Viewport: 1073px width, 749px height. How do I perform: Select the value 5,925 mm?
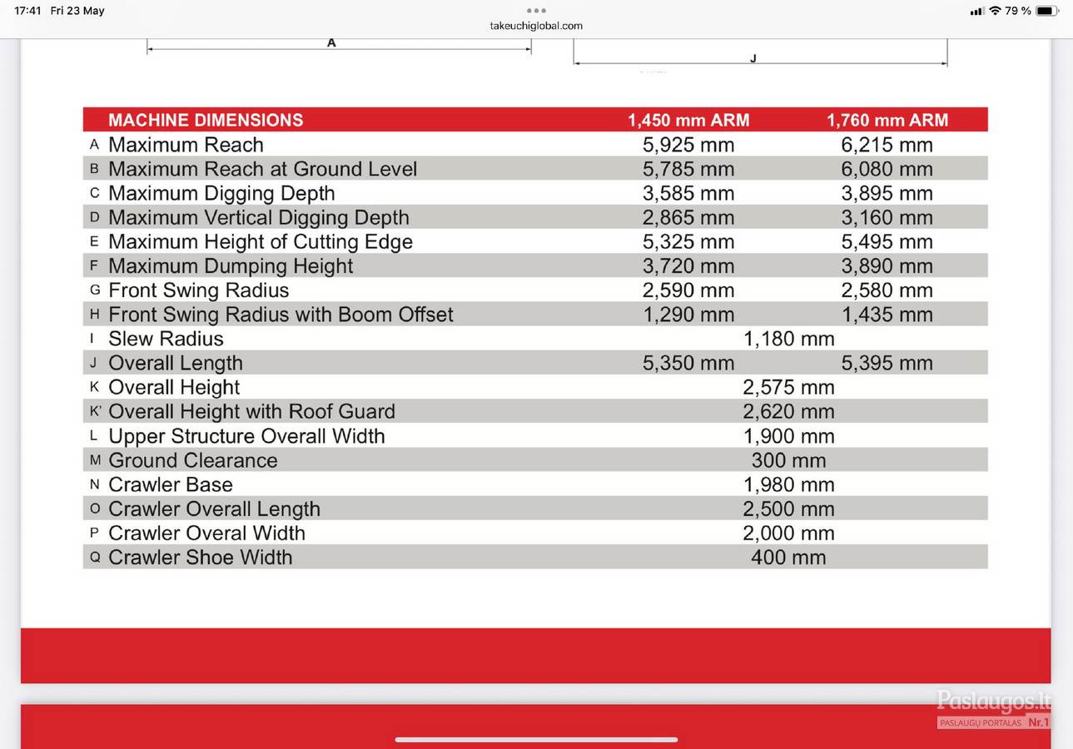[688, 145]
